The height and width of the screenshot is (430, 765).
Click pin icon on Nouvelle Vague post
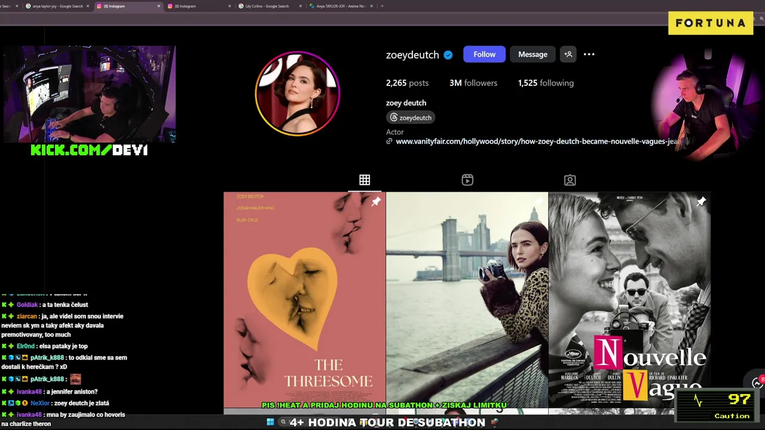pos(701,202)
